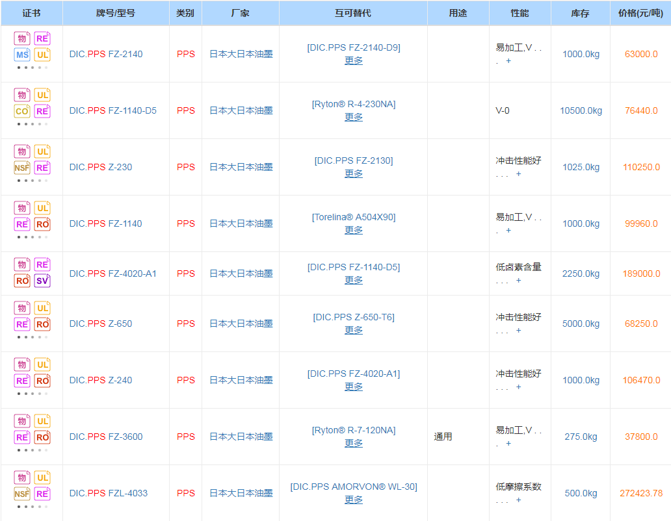Open the NSF certificate icon for Z-230
Image resolution: width=671 pixels, height=521 pixels.
point(22,168)
